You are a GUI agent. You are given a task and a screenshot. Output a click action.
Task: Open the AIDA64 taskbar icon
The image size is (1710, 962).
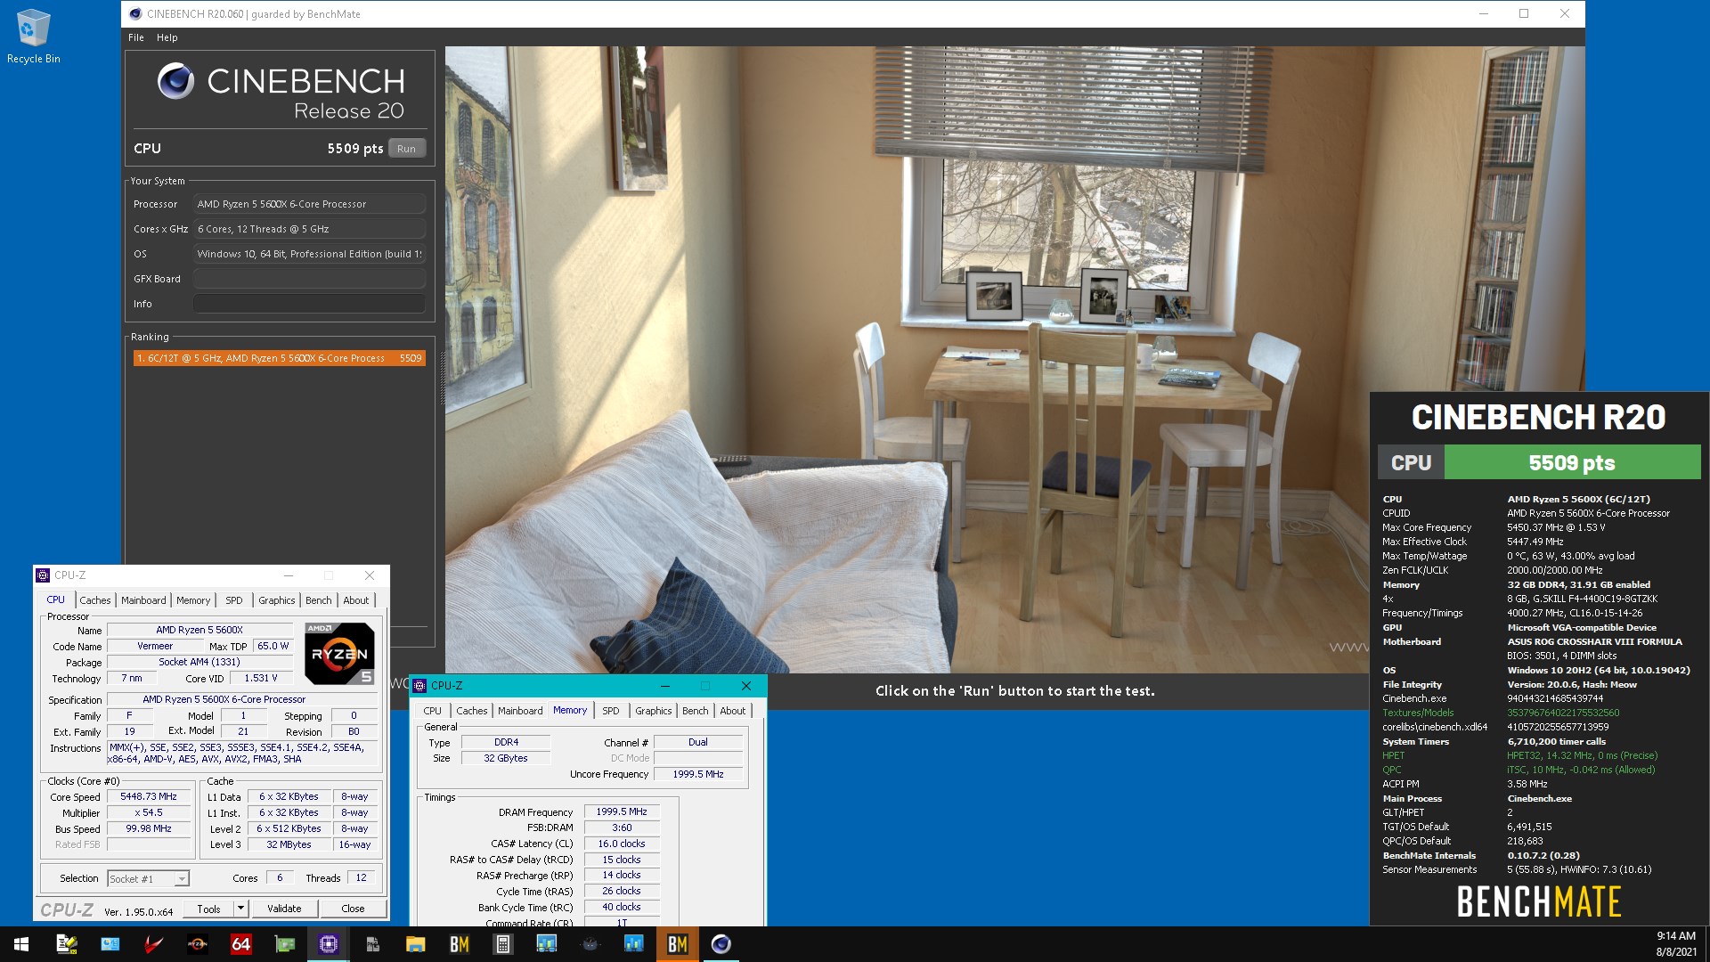tap(241, 944)
